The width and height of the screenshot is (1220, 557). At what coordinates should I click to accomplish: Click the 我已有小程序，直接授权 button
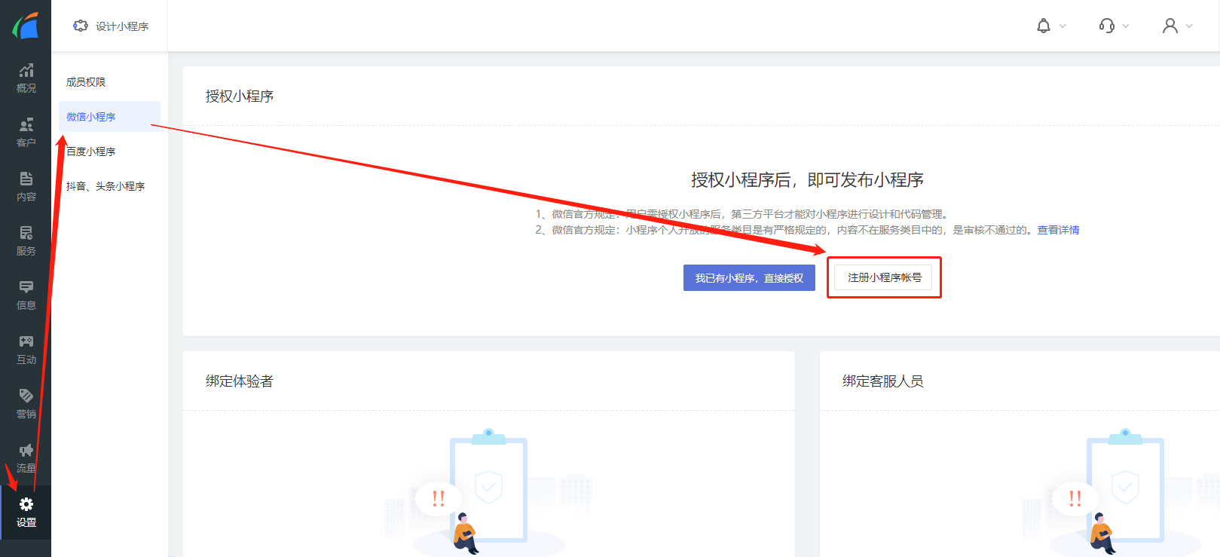pyautogui.click(x=749, y=278)
